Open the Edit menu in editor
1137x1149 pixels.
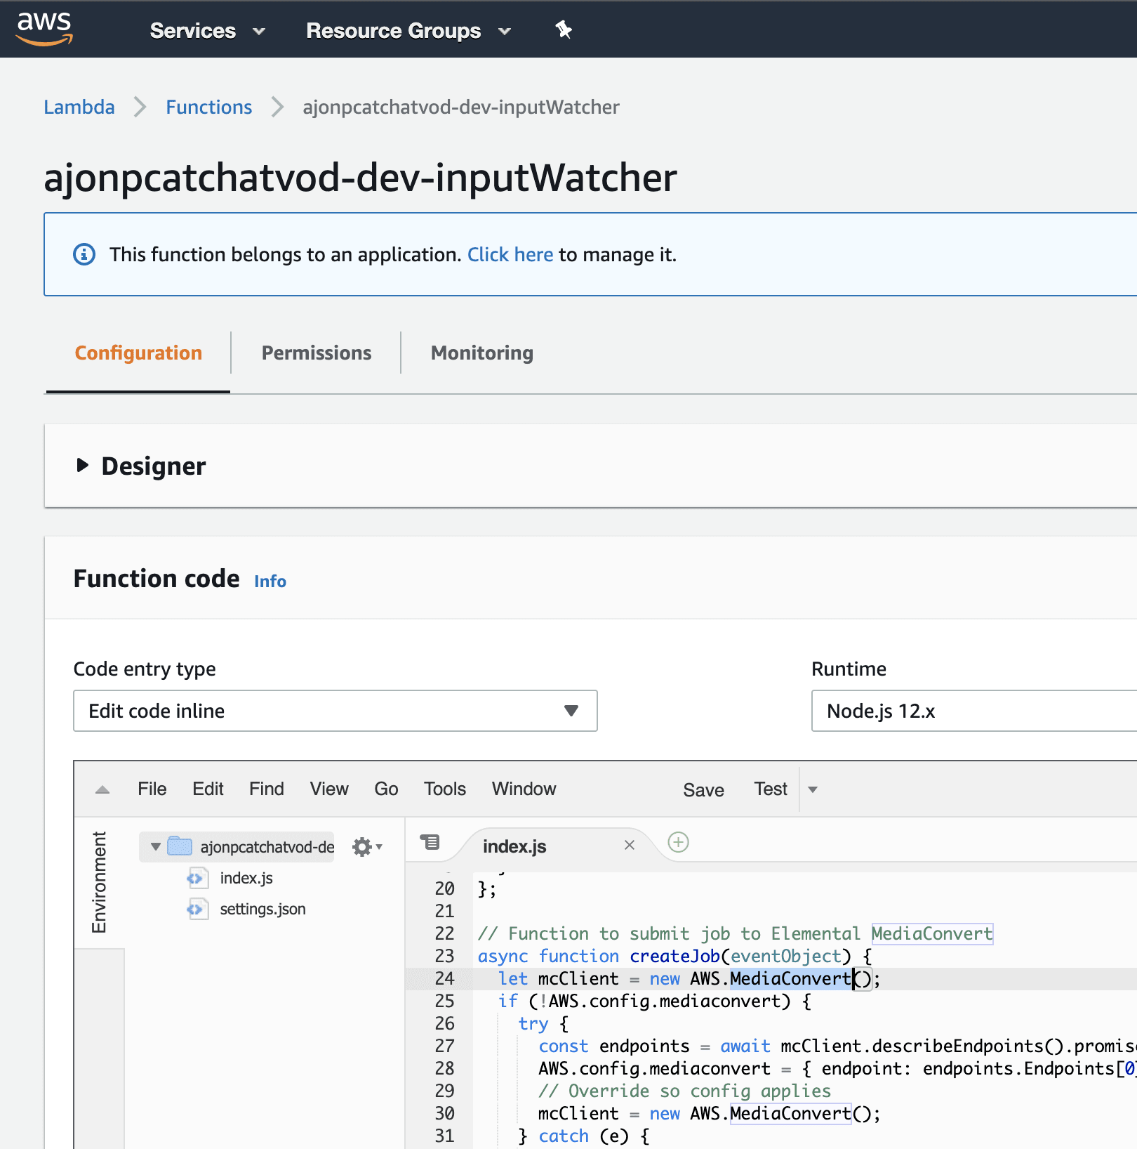coord(208,789)
